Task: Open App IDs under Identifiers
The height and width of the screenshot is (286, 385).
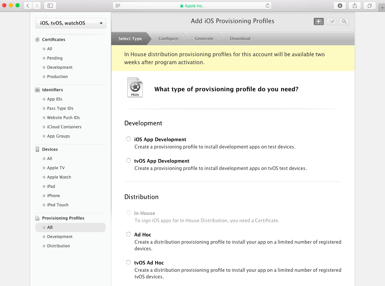Action: (x=55, y=99)
